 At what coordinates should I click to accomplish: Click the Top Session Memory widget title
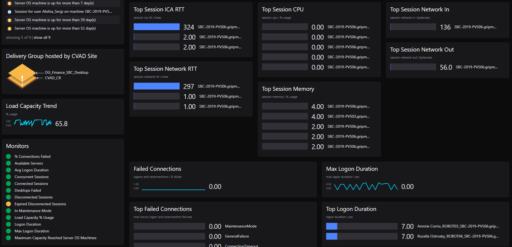click(288, 89)
